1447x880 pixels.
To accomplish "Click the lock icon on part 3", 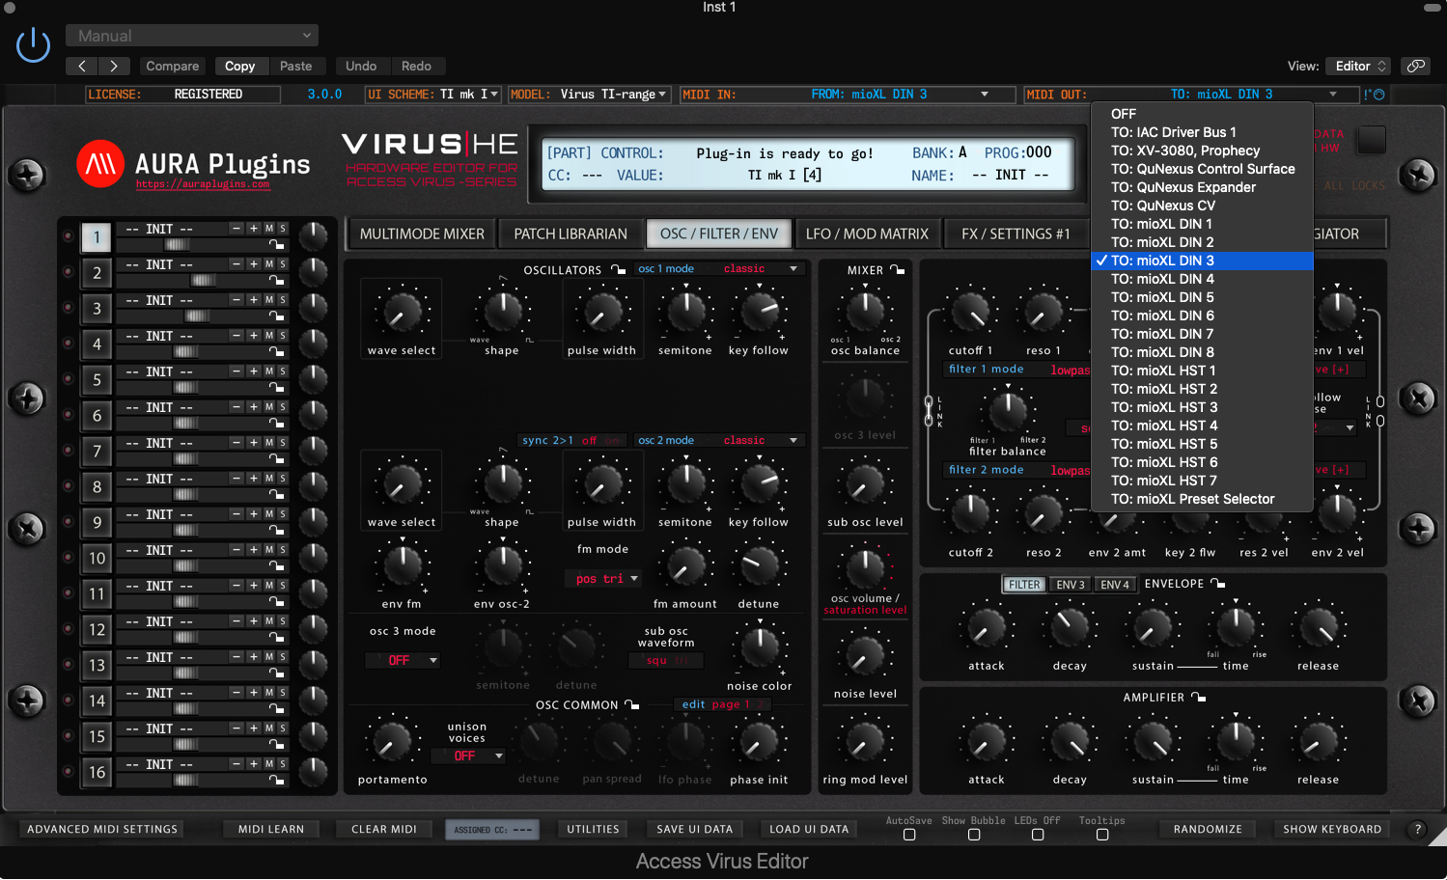I will [276, 316].
